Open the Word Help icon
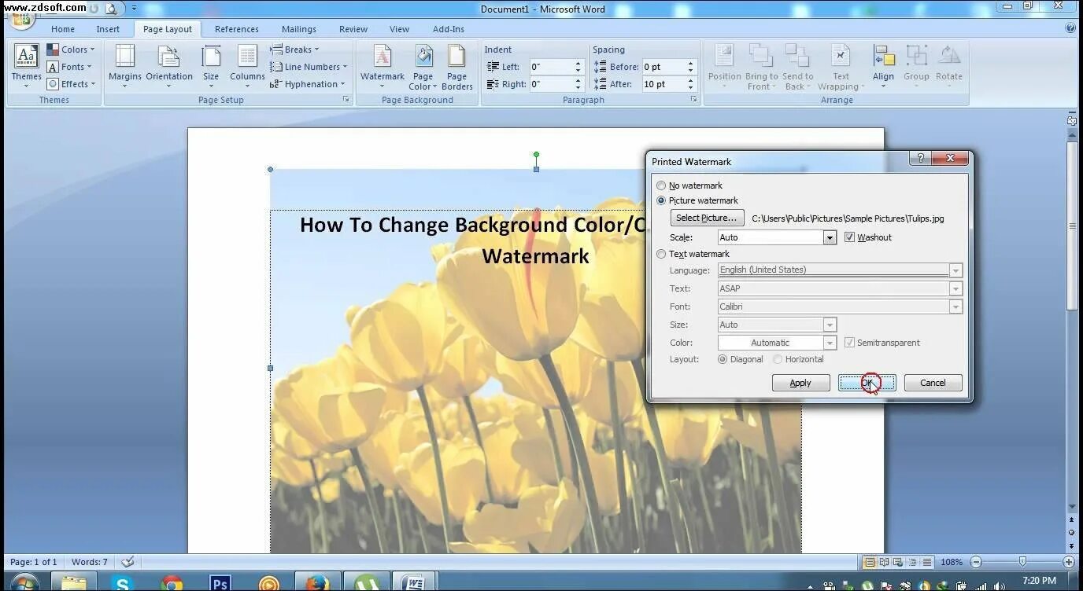Viewport: 1083px width, 591px height. click(1070, 28)
